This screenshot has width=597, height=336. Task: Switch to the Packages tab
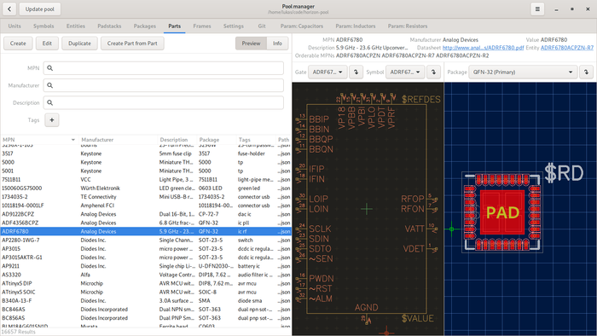(145, 26)
